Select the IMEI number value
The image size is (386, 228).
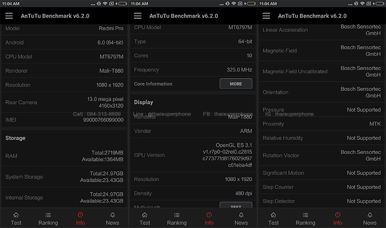(103, 120)
